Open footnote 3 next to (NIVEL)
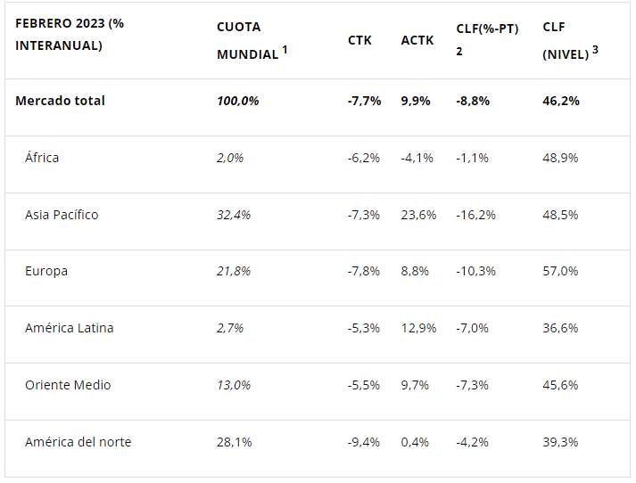 595,49
